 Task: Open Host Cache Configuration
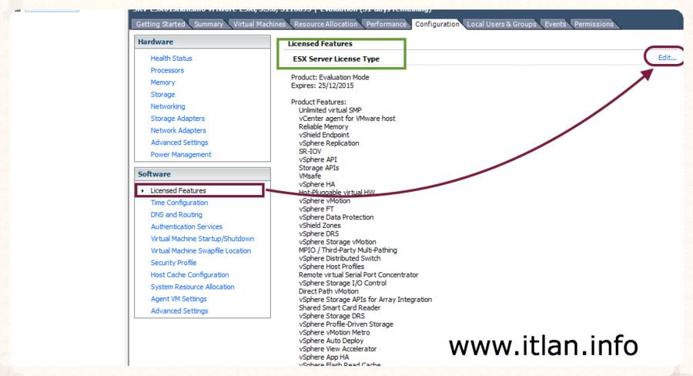(189, 275)
